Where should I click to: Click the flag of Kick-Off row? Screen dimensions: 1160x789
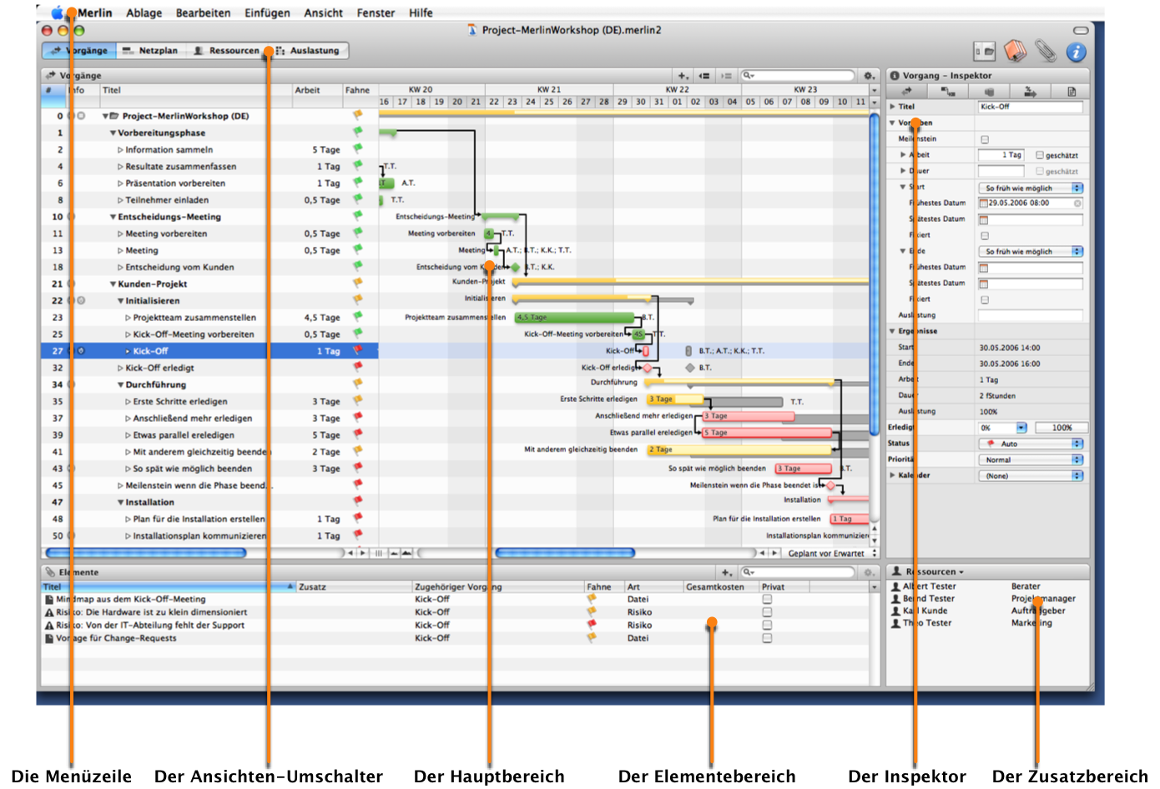[x=358, y=350]
